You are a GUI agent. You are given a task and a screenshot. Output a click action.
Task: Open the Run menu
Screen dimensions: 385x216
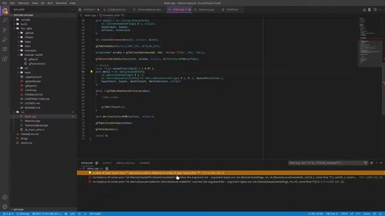pyautogui.click(x=50, y=3)
